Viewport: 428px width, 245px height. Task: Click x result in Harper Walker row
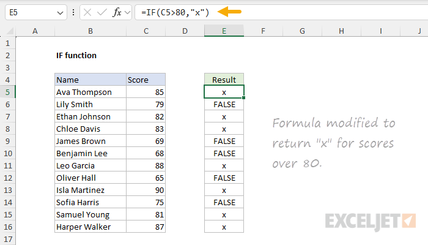pos(224,227)
